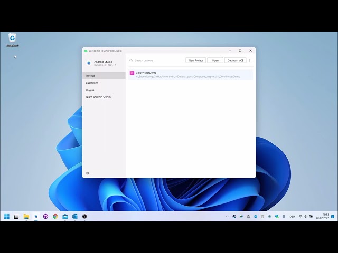Viewport: 338px width, 253px height.
Task: Click the volume speaker tray icon
Action: [x=305, y=217]
